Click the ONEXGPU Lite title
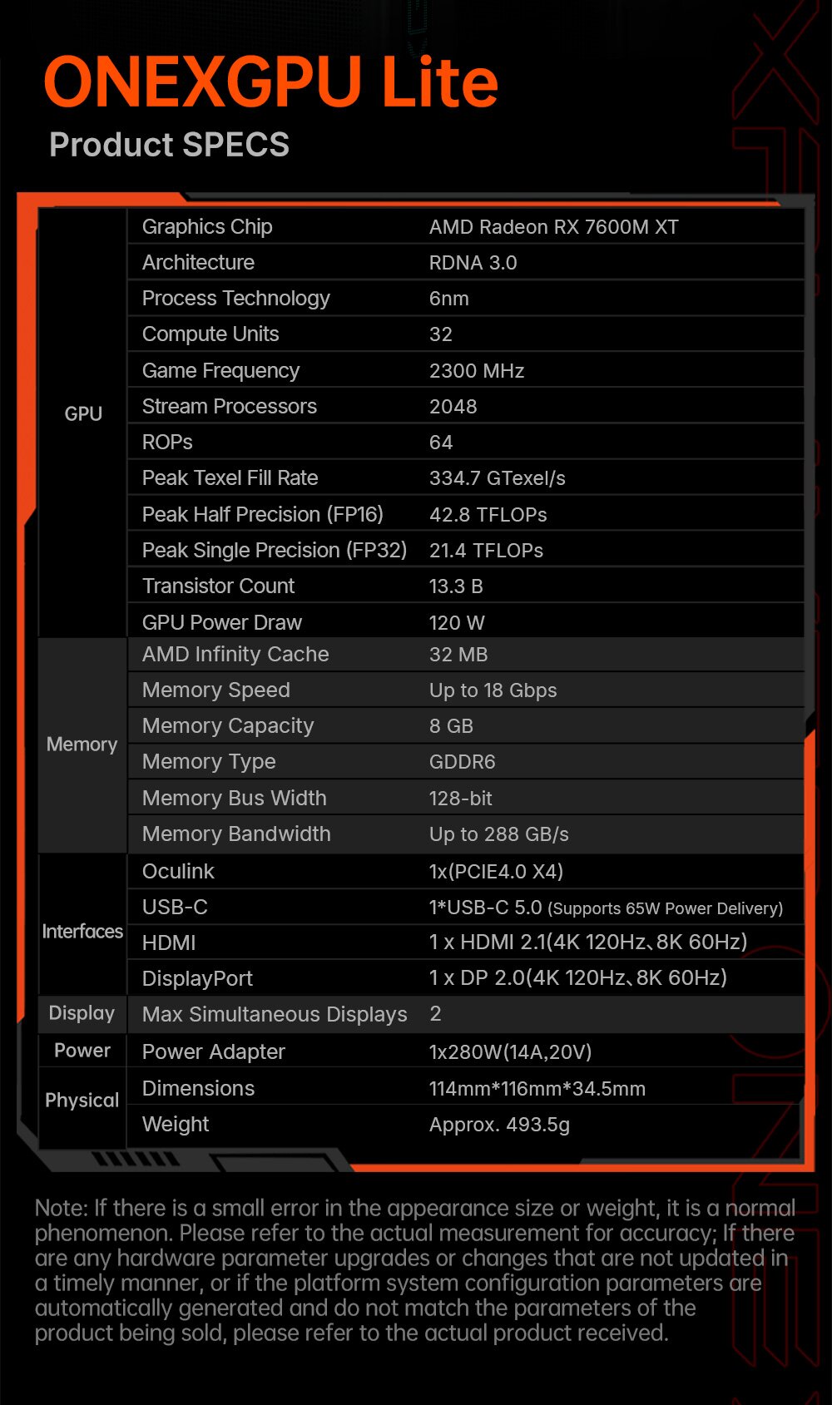 (x=270, y=82)
